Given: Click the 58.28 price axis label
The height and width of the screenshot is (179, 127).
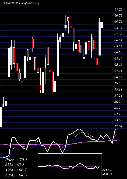Looking at the screenshot, I should click(118, 89).
